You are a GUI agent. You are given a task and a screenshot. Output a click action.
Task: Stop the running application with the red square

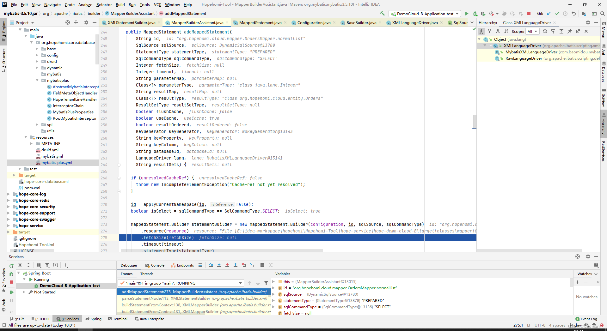click(x=529, y=14)
